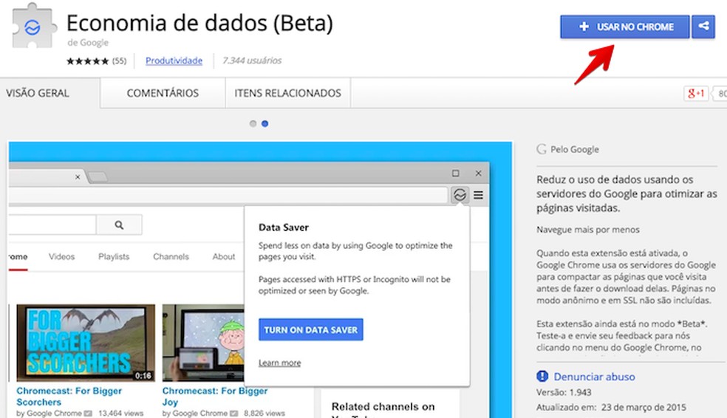The width and height of the screenshot is (727, 418).
Task: Click the Data Saver extension icon in screenshot
Action: tap(460, 195)
